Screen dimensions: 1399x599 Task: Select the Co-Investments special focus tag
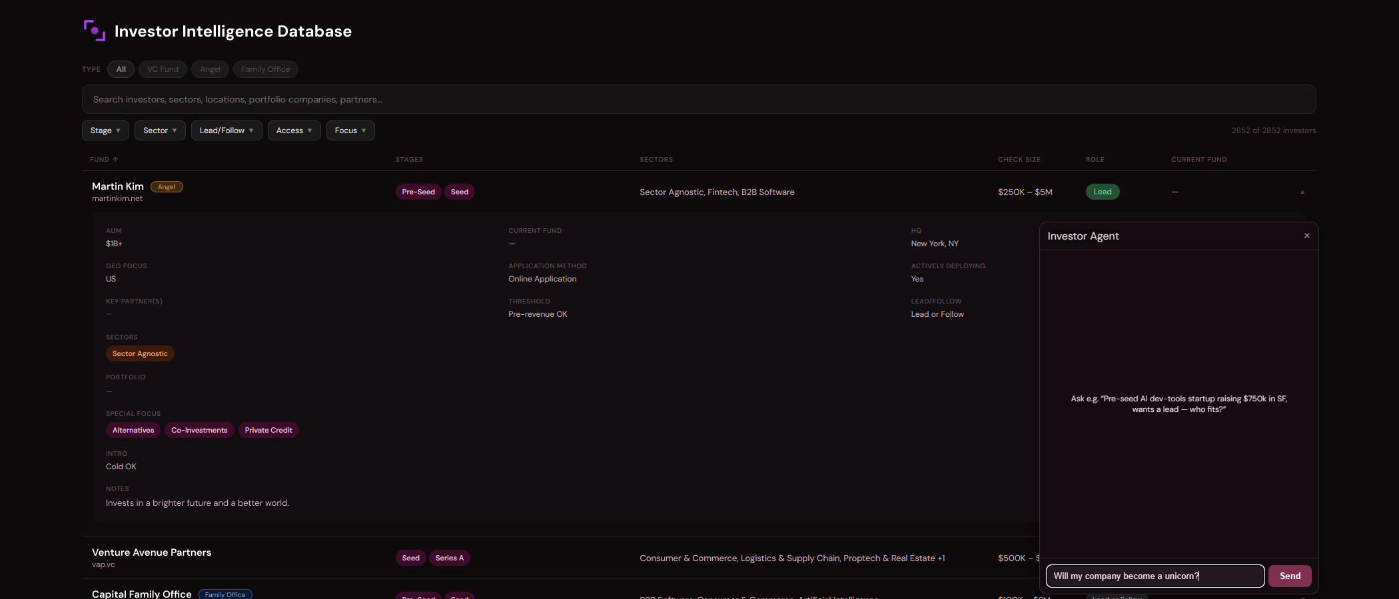[199, 430]
